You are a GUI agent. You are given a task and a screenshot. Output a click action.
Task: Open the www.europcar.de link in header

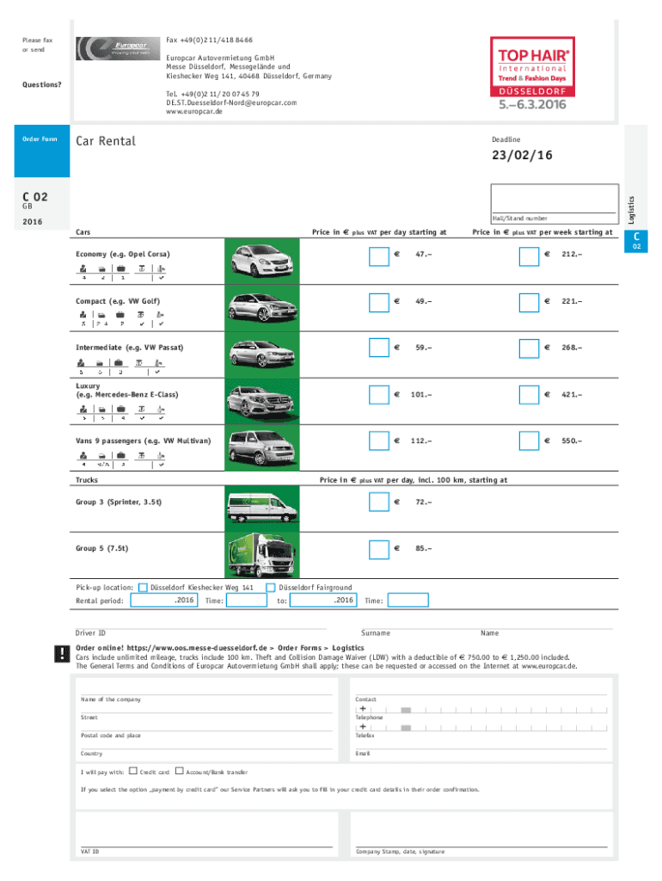[196, 112]
